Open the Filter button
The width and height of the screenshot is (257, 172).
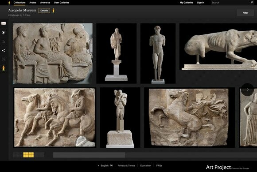245,13
